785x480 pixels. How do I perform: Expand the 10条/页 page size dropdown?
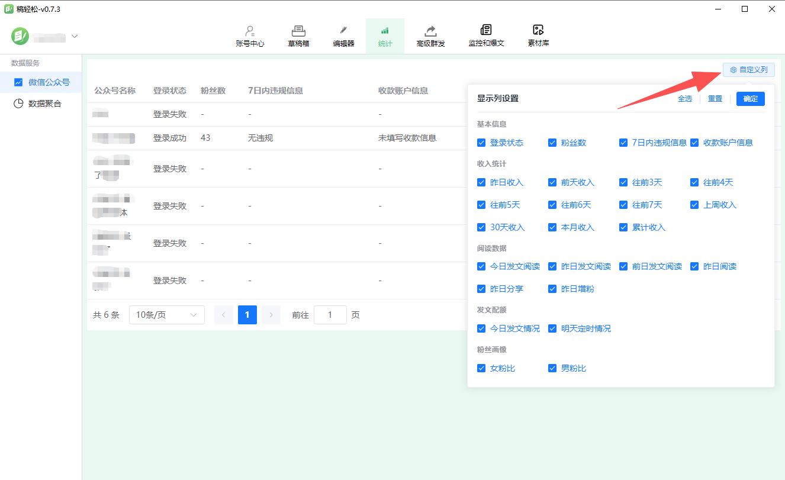(166, 315)
